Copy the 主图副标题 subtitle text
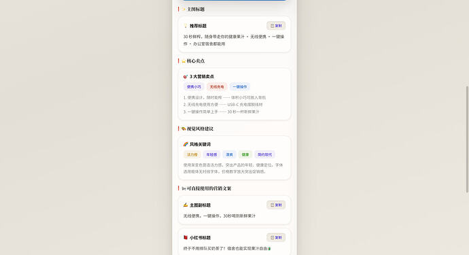469x255 pixels. point(276,205)
